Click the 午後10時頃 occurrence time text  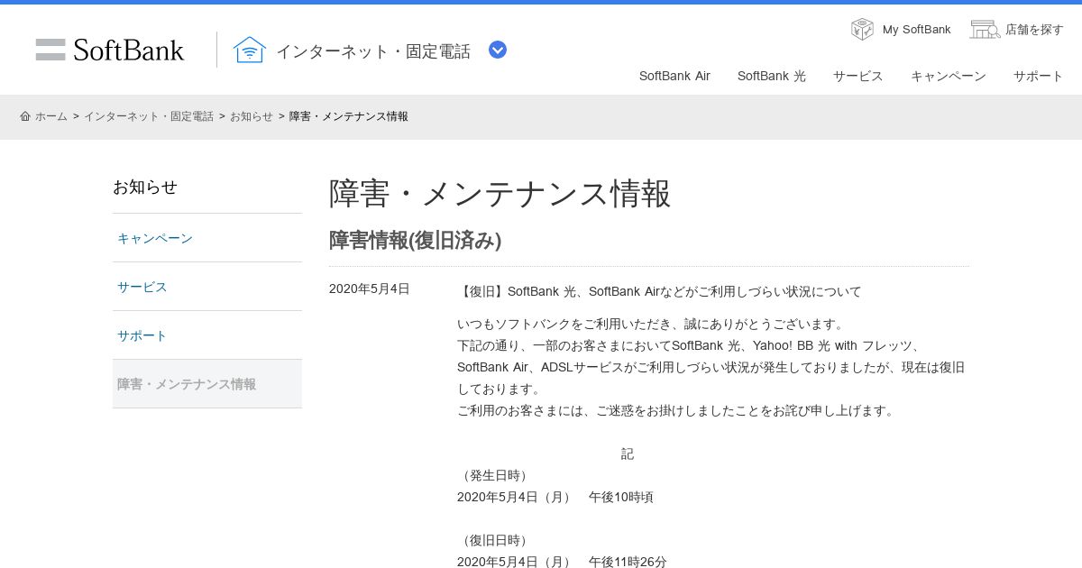pyautogui.click(x=621, y=497)
